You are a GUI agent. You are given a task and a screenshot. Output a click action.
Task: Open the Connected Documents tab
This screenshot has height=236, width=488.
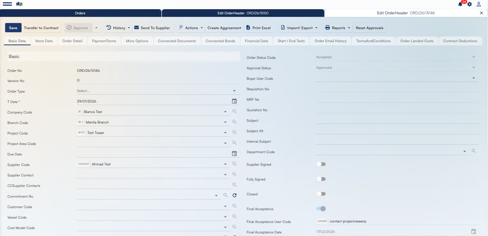click(x=177, y=41)
